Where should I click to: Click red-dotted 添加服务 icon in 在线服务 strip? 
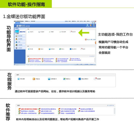pos(95,79)
